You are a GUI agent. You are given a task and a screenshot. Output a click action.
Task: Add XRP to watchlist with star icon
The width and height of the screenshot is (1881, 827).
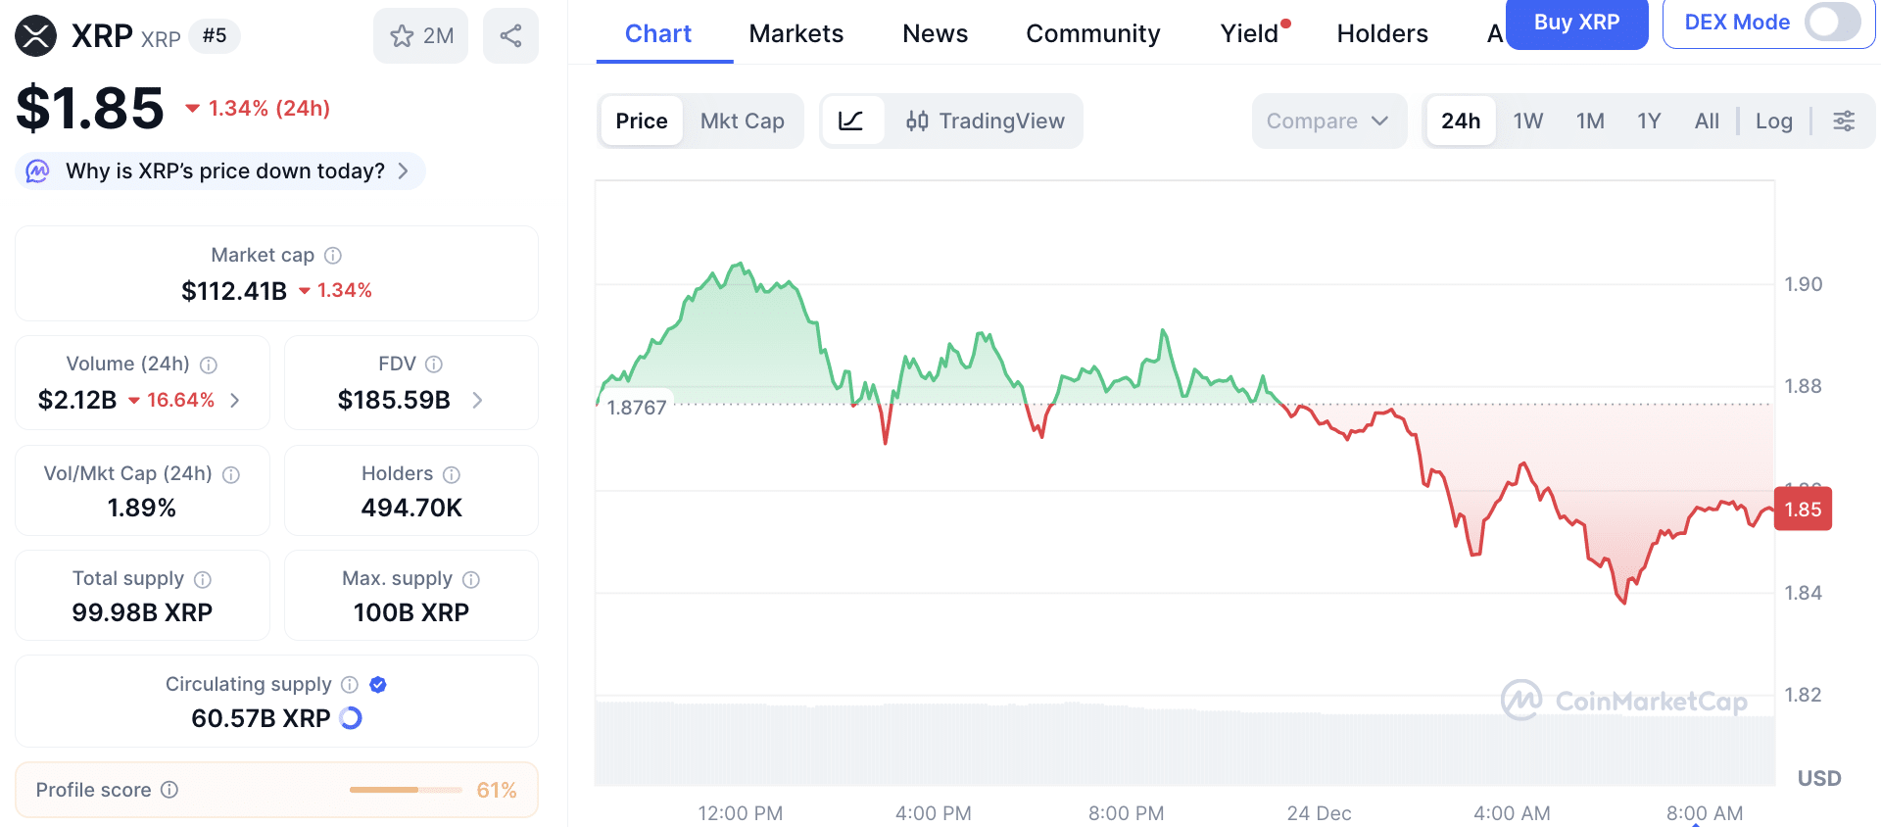click(402, 36)
